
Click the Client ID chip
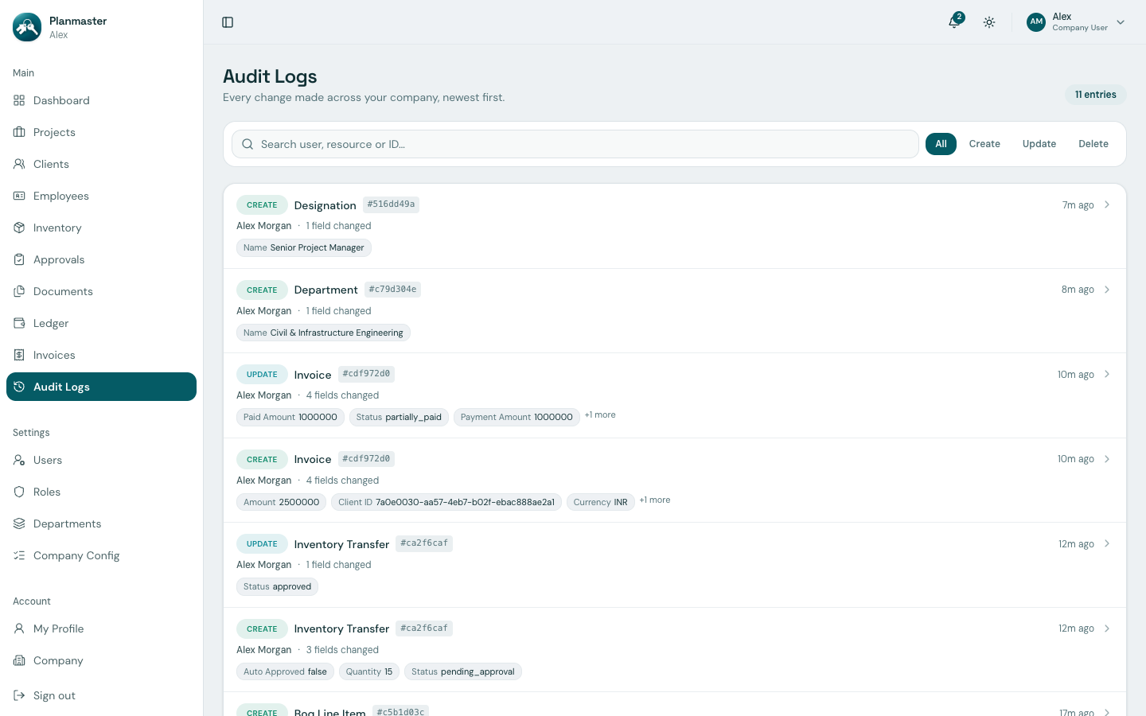point(446,502)
